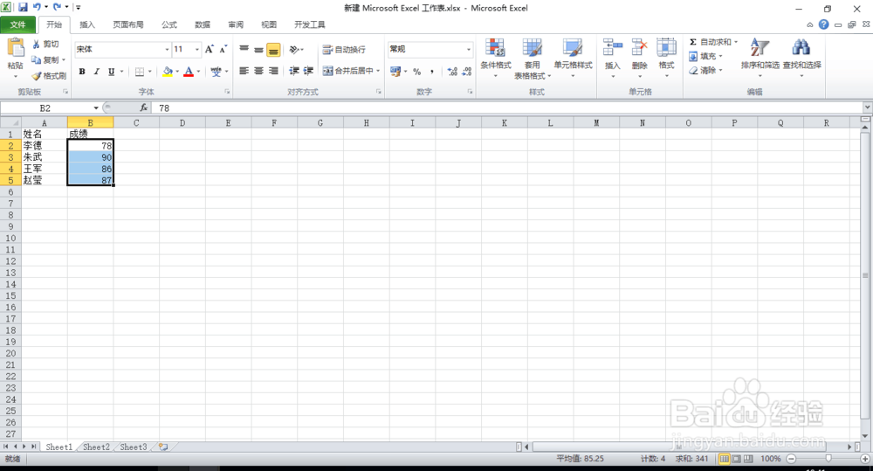Open the font name dropdown (宋体)
Screen dimensions: 873x471
[x=167, y=49]
